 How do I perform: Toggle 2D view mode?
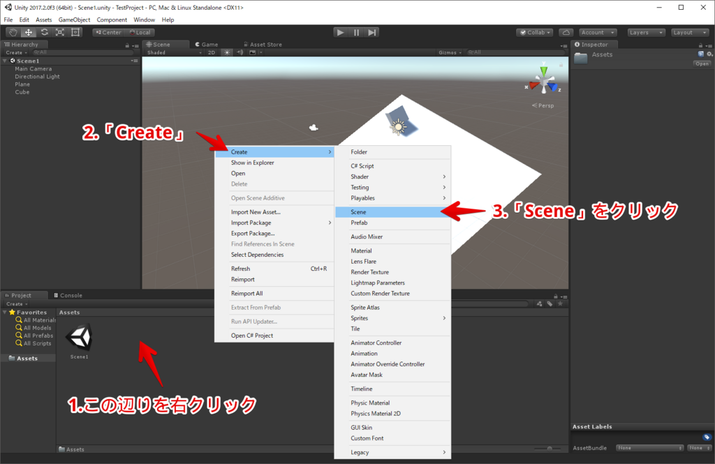(212, 52)
